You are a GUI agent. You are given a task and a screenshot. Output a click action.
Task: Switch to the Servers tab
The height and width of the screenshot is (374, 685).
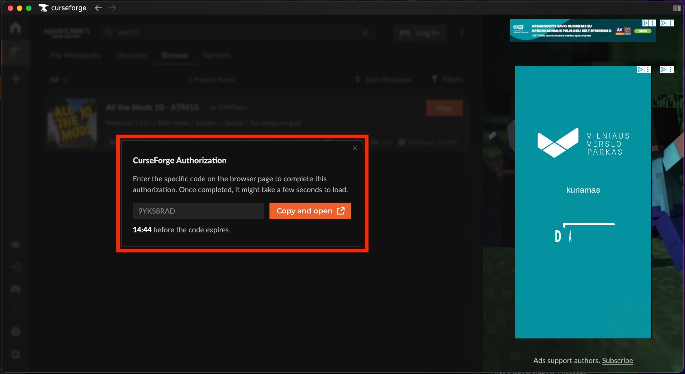[216, 55]
